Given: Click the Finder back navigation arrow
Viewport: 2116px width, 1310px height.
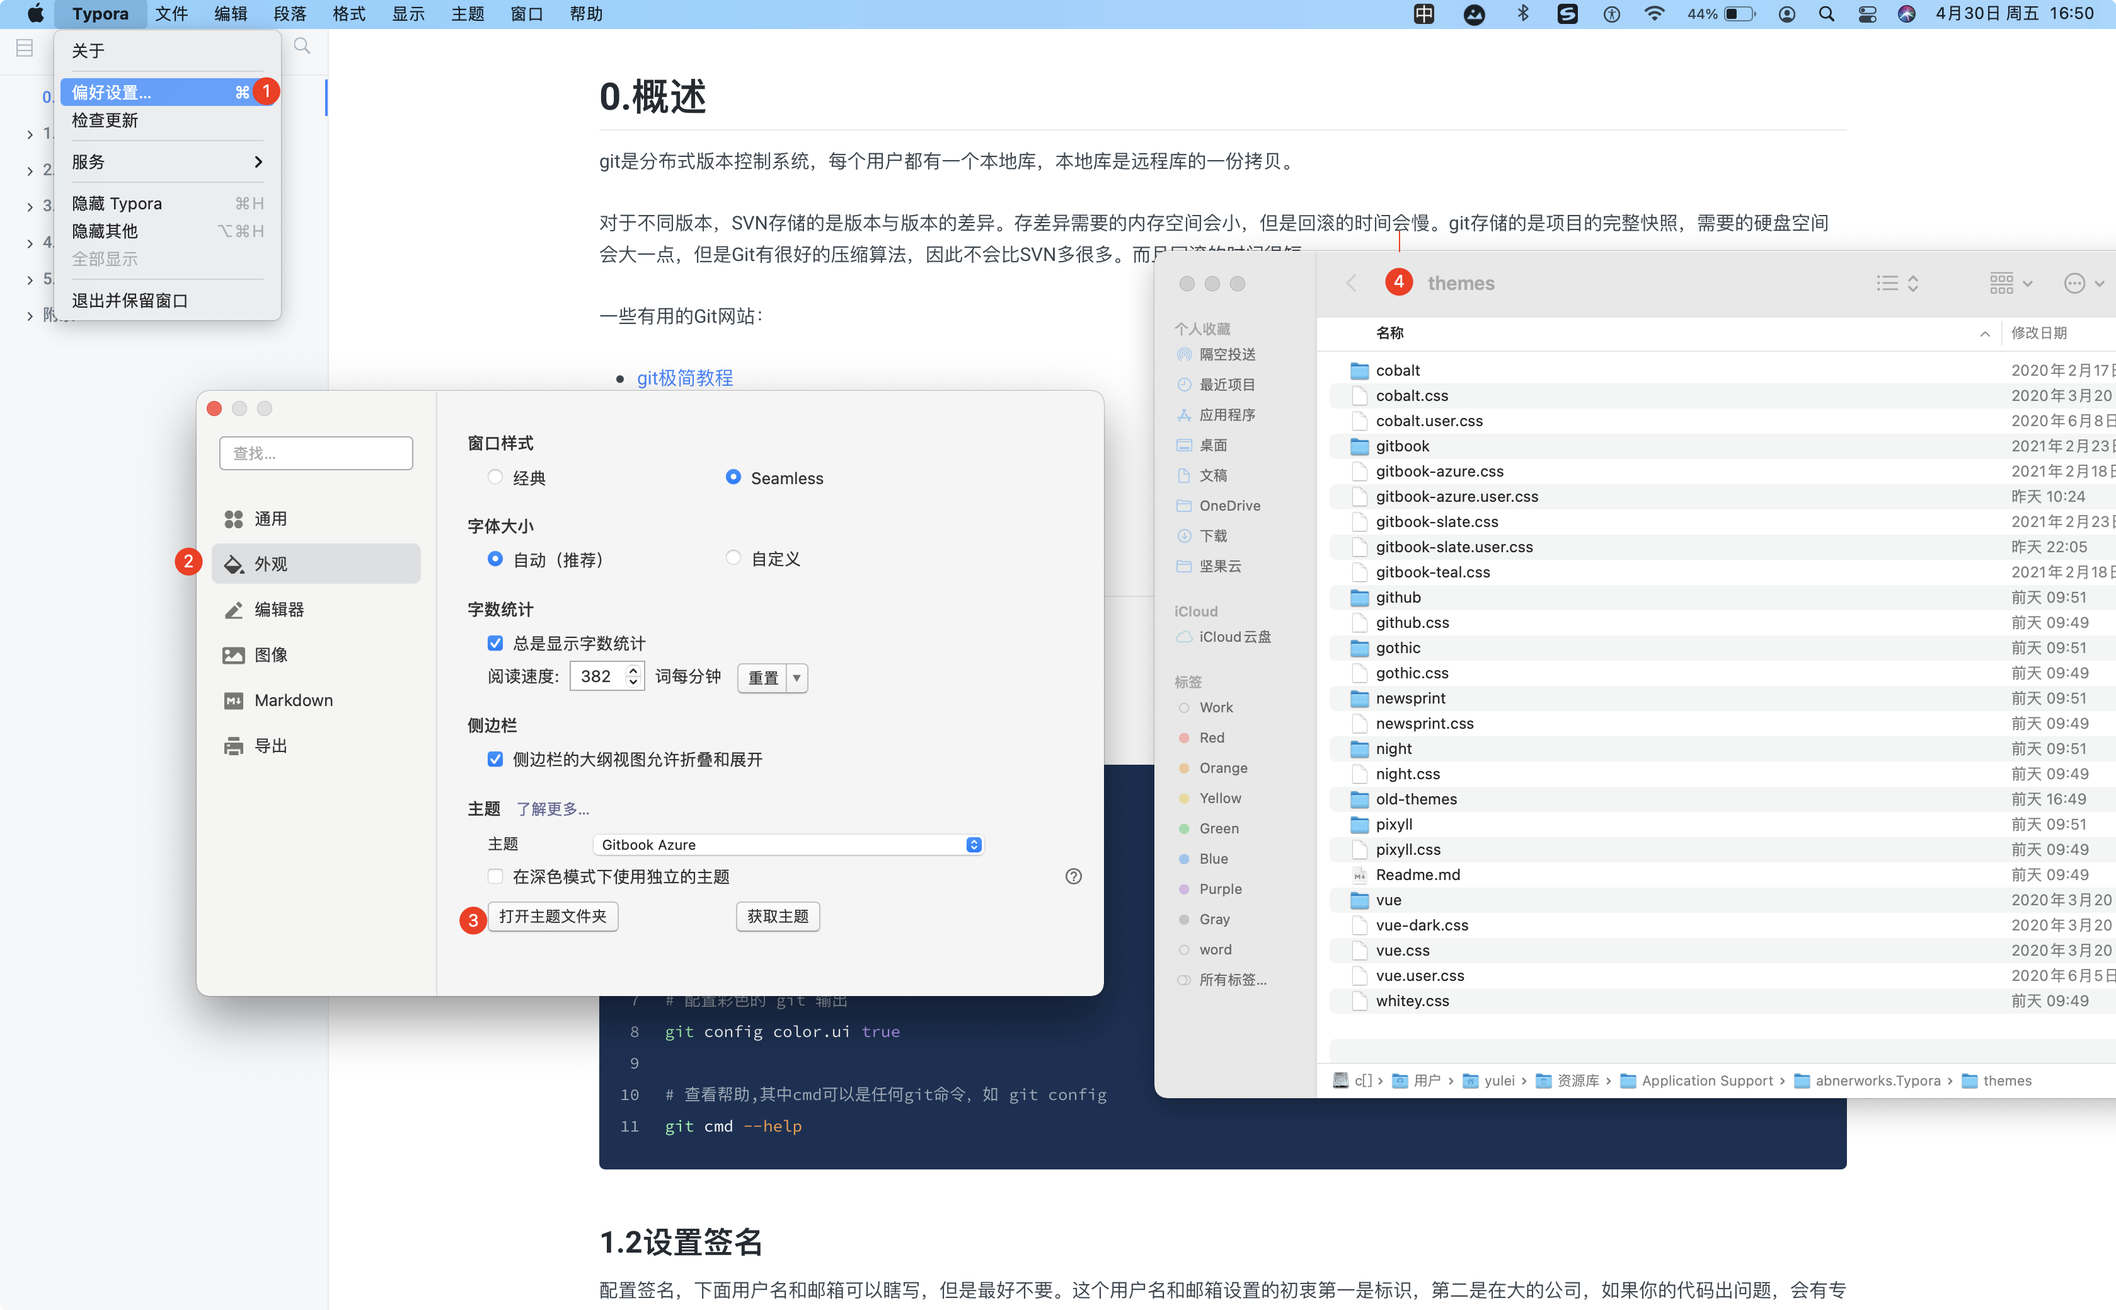Looking at the screenshot, I should tap(1350, 282).
